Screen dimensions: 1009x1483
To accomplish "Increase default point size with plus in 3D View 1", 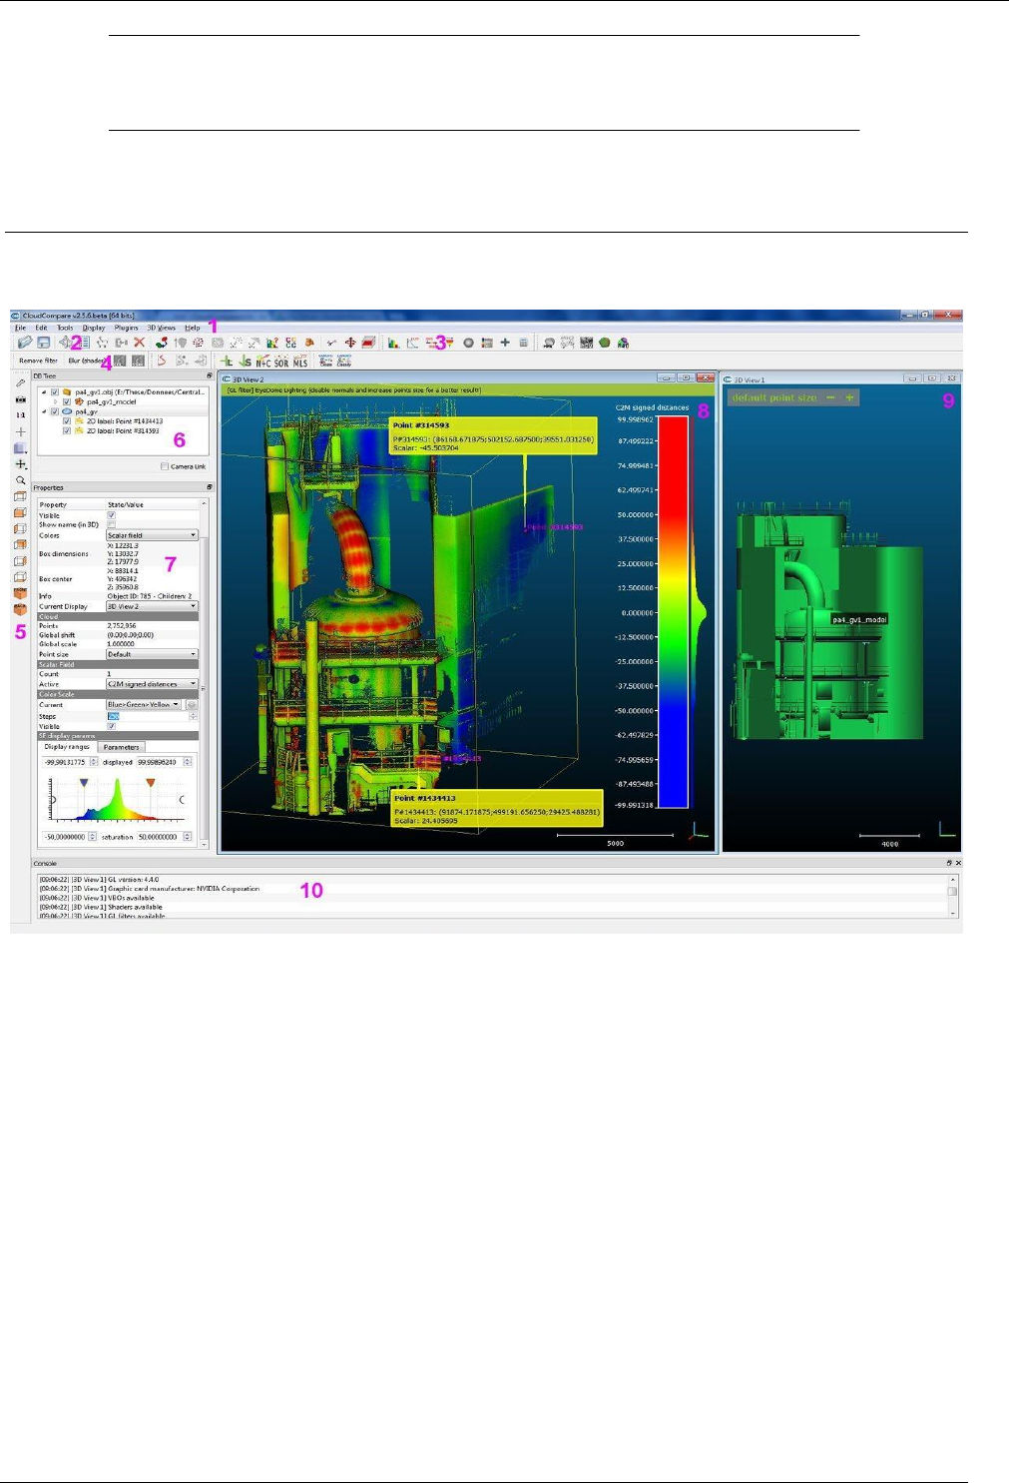I will [x=849, y=397].
